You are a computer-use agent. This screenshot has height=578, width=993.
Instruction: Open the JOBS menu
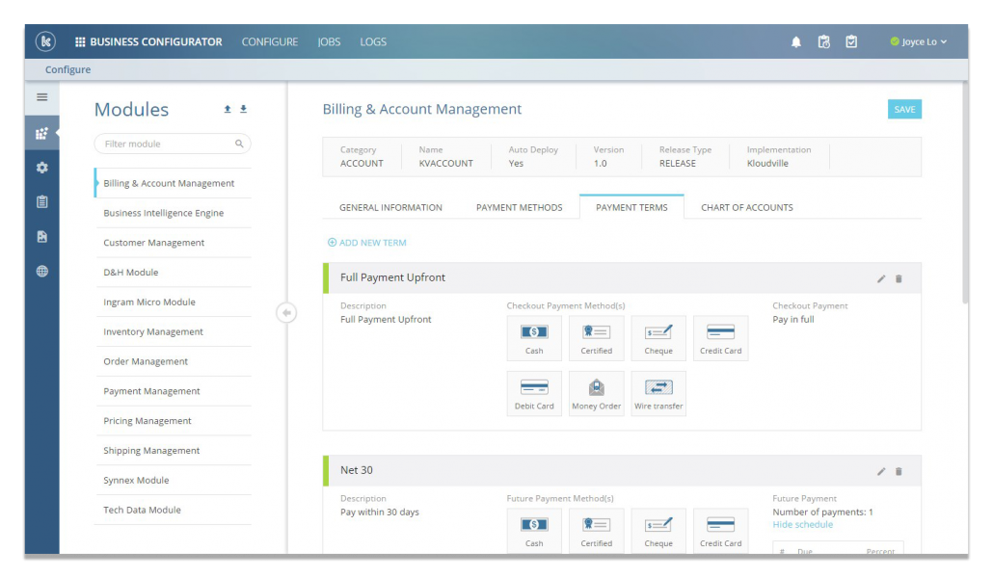tap(329, 41)
